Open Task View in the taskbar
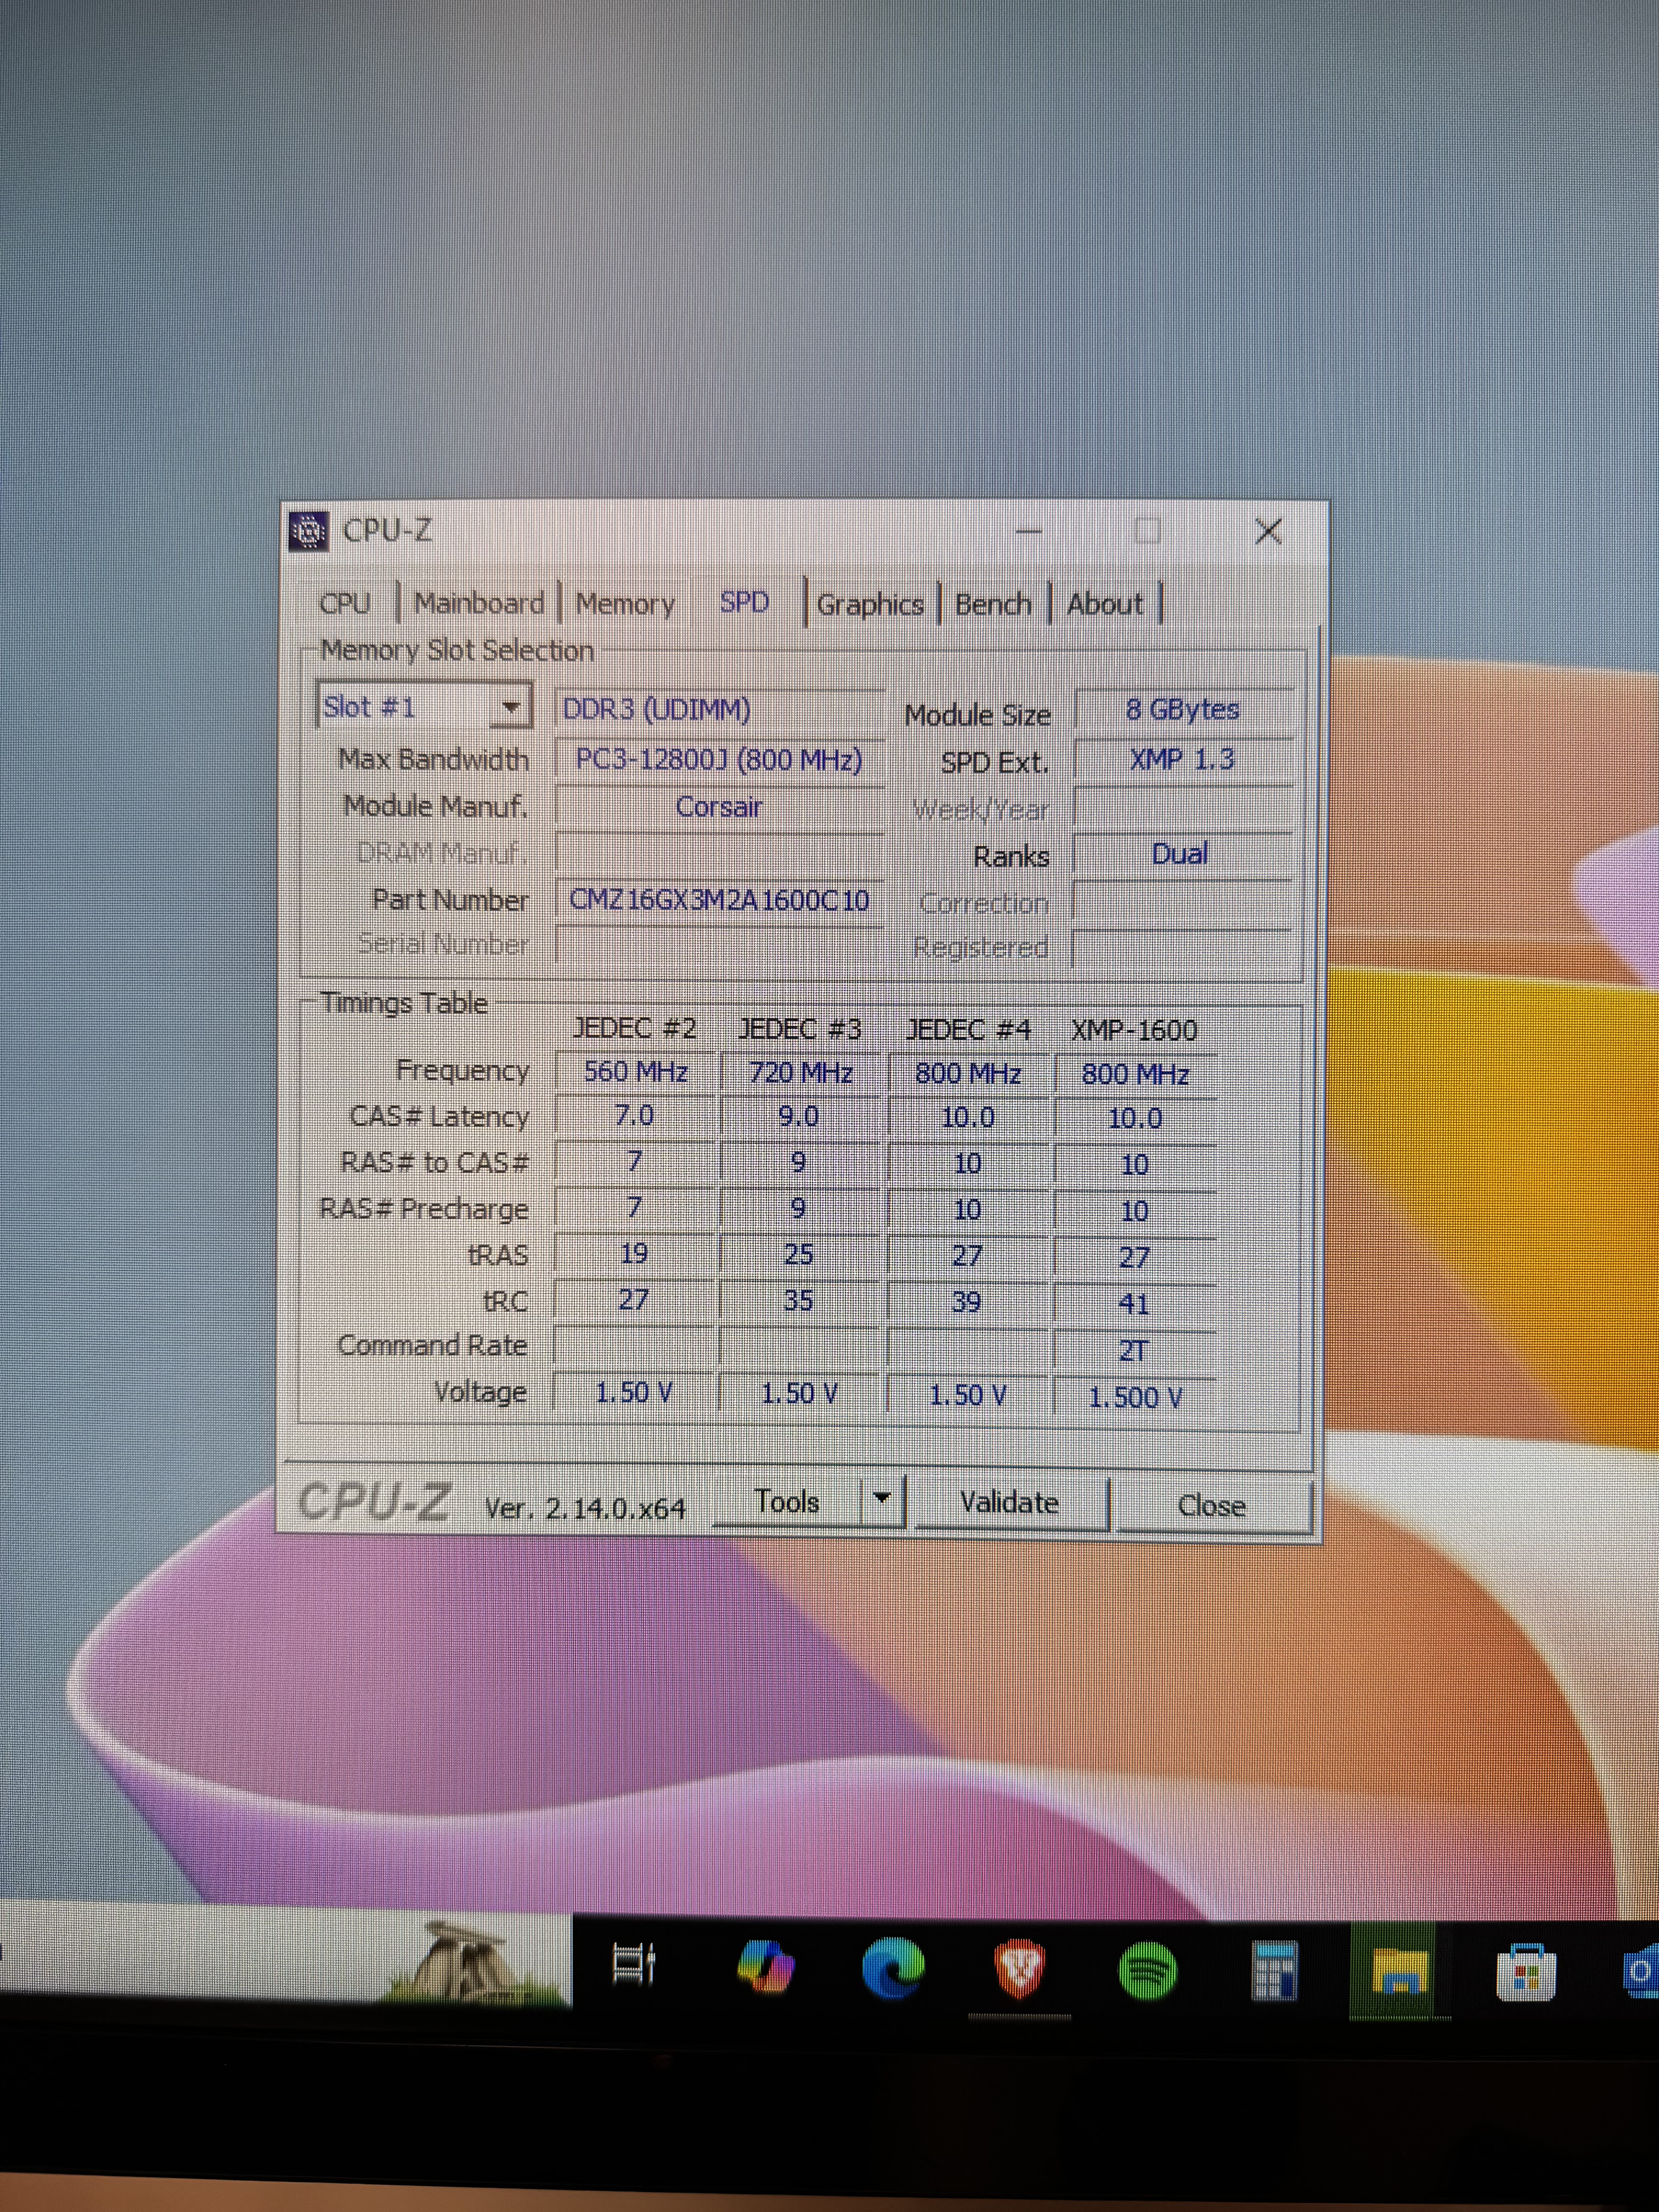This screenshot has width=1659, height=2212. tap(633, 1964)
